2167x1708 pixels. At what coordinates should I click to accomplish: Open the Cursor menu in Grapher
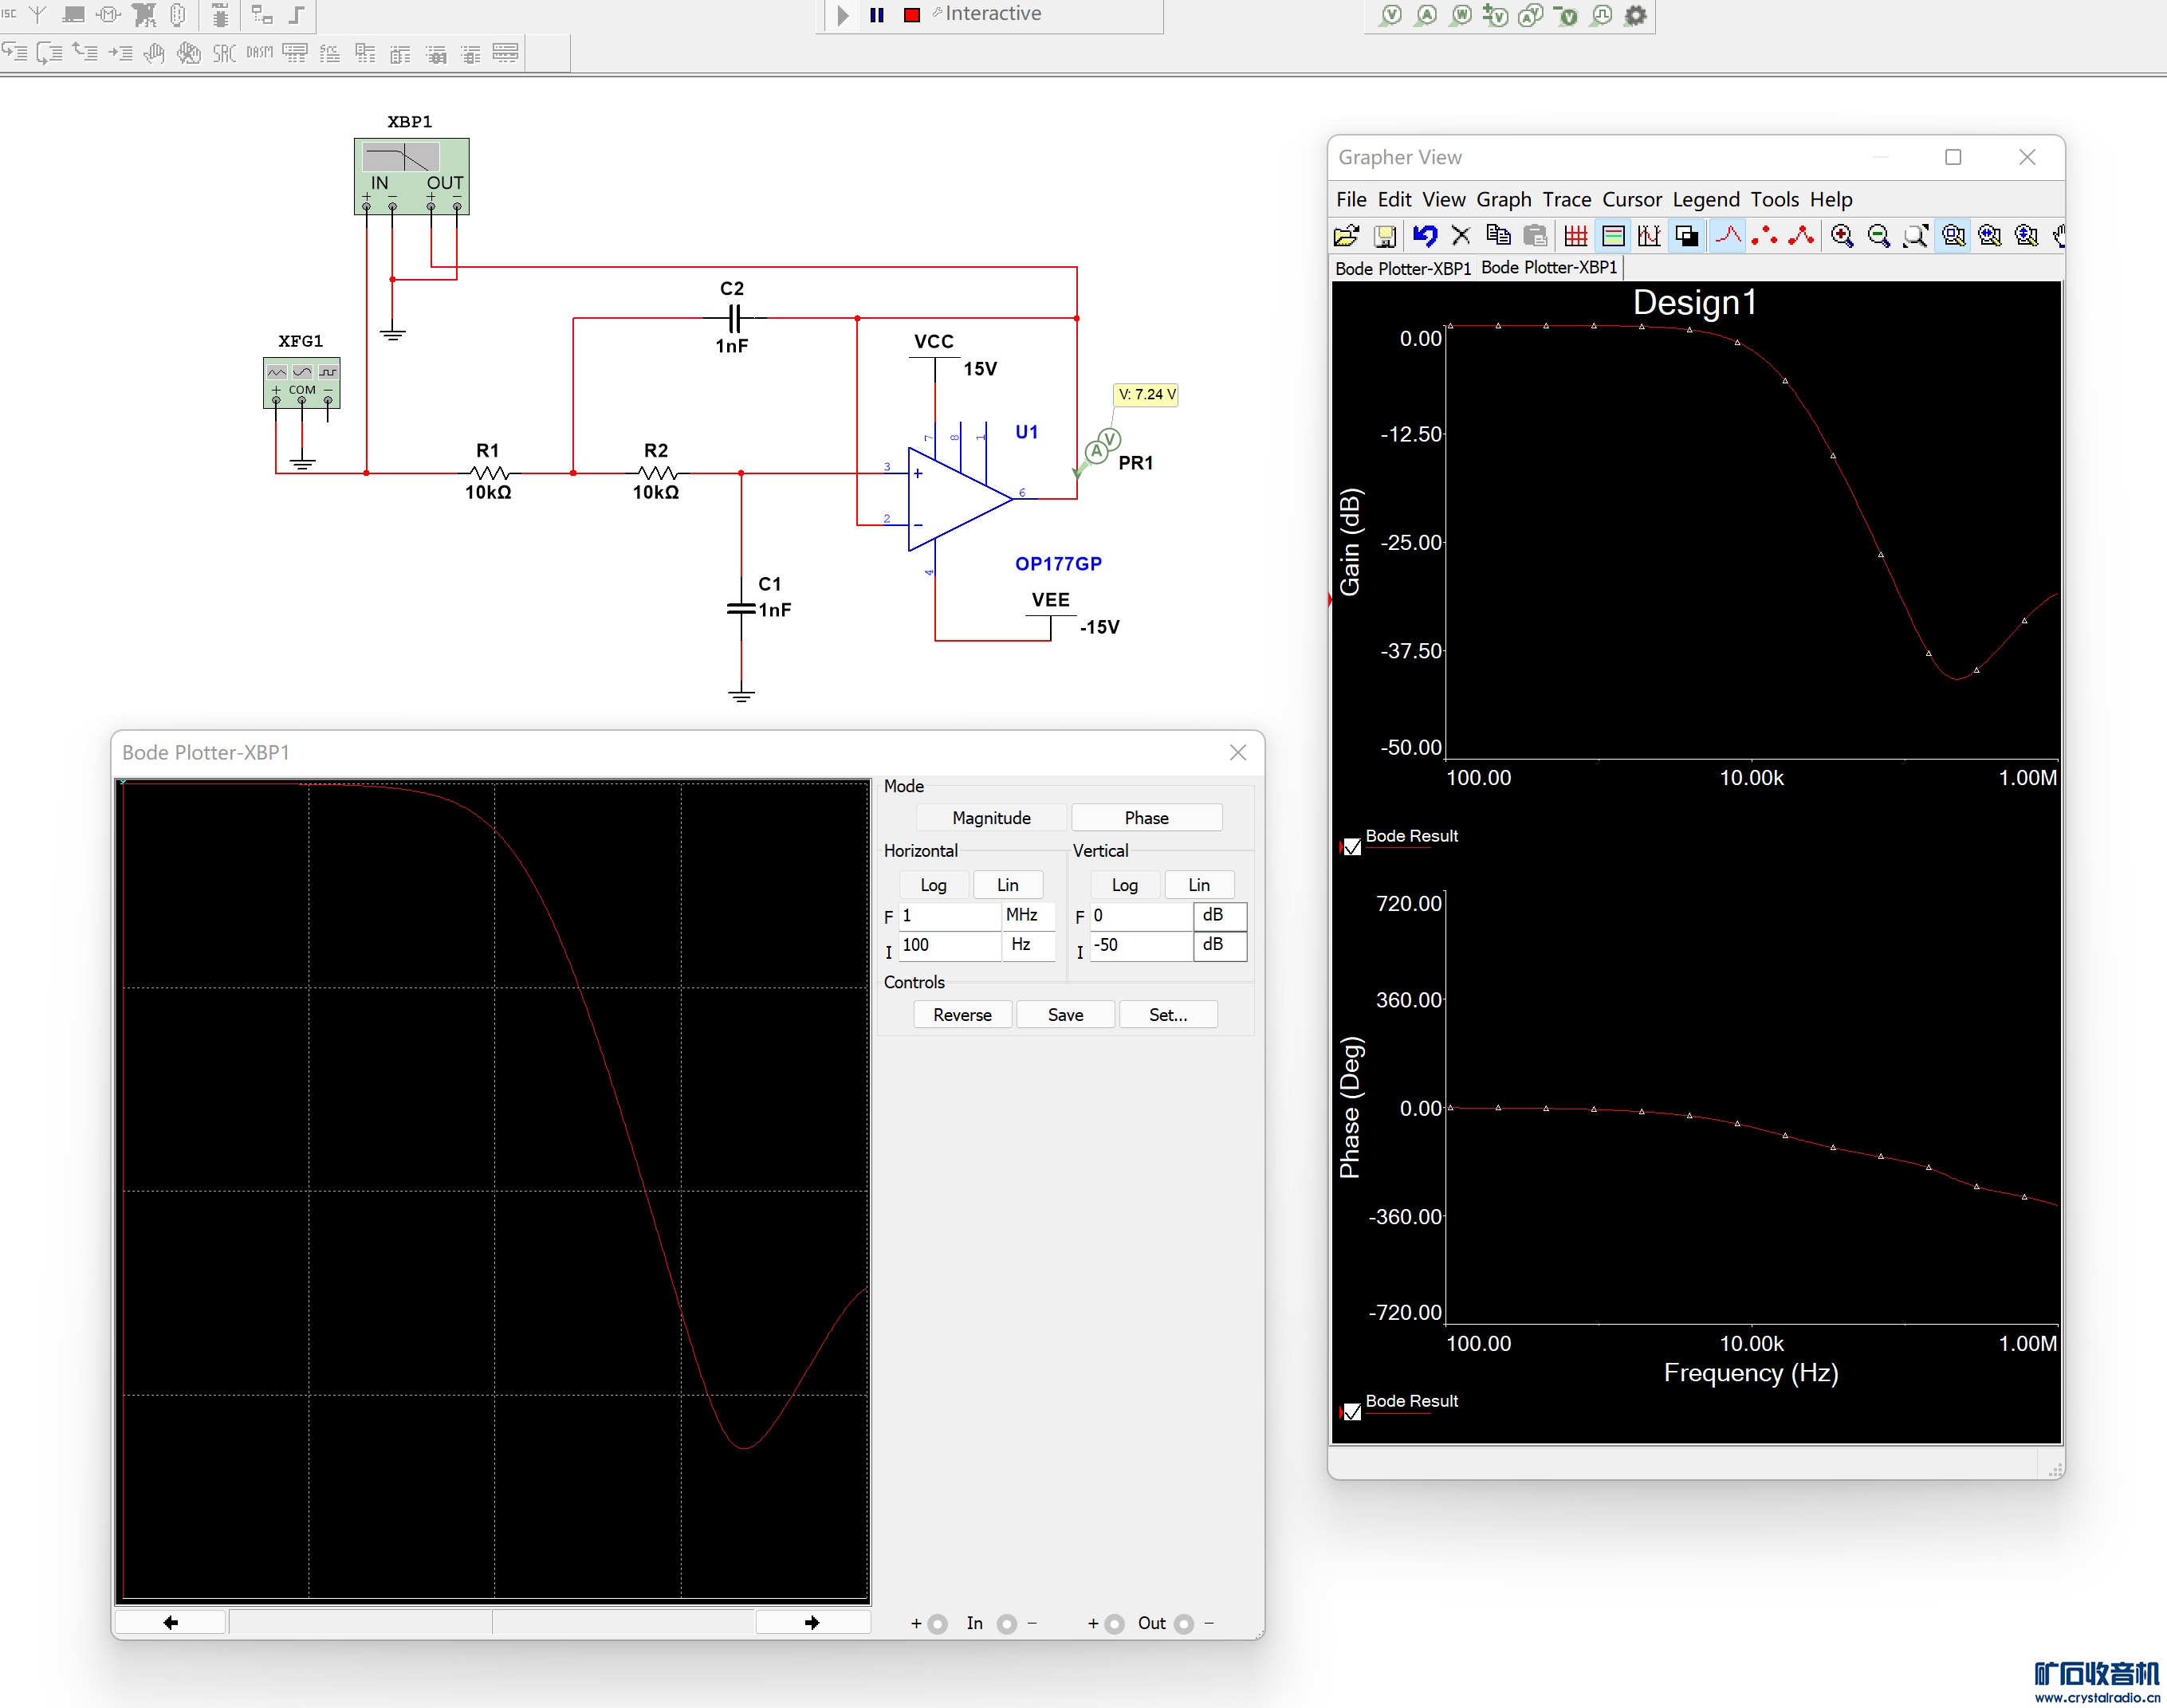pyautogui.click(x=1630, y=199)
